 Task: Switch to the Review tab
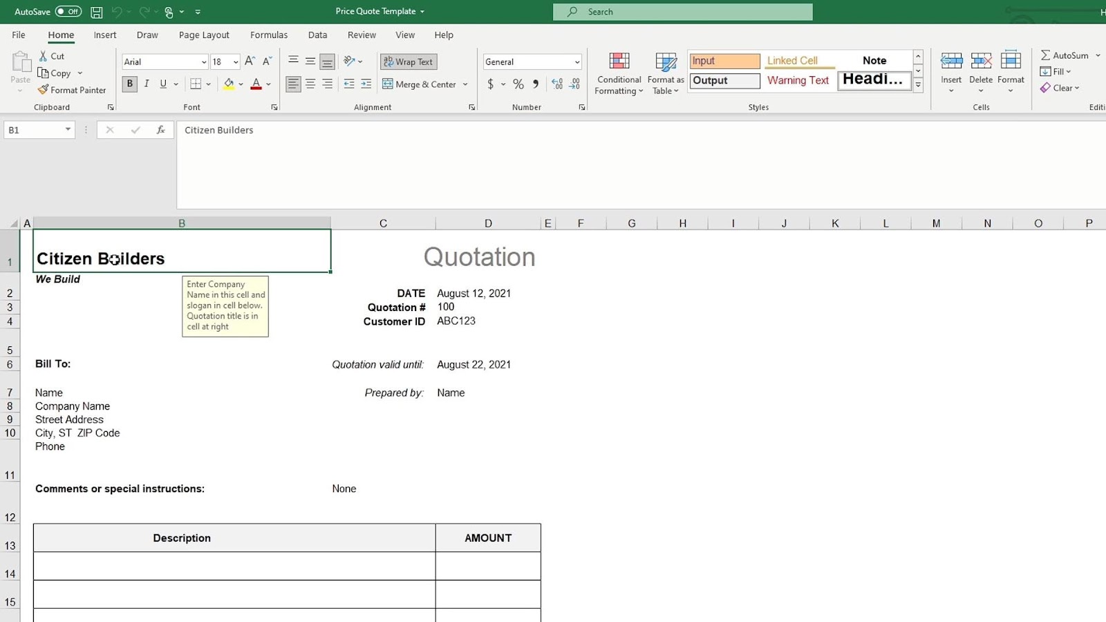(x=362, y=35)
